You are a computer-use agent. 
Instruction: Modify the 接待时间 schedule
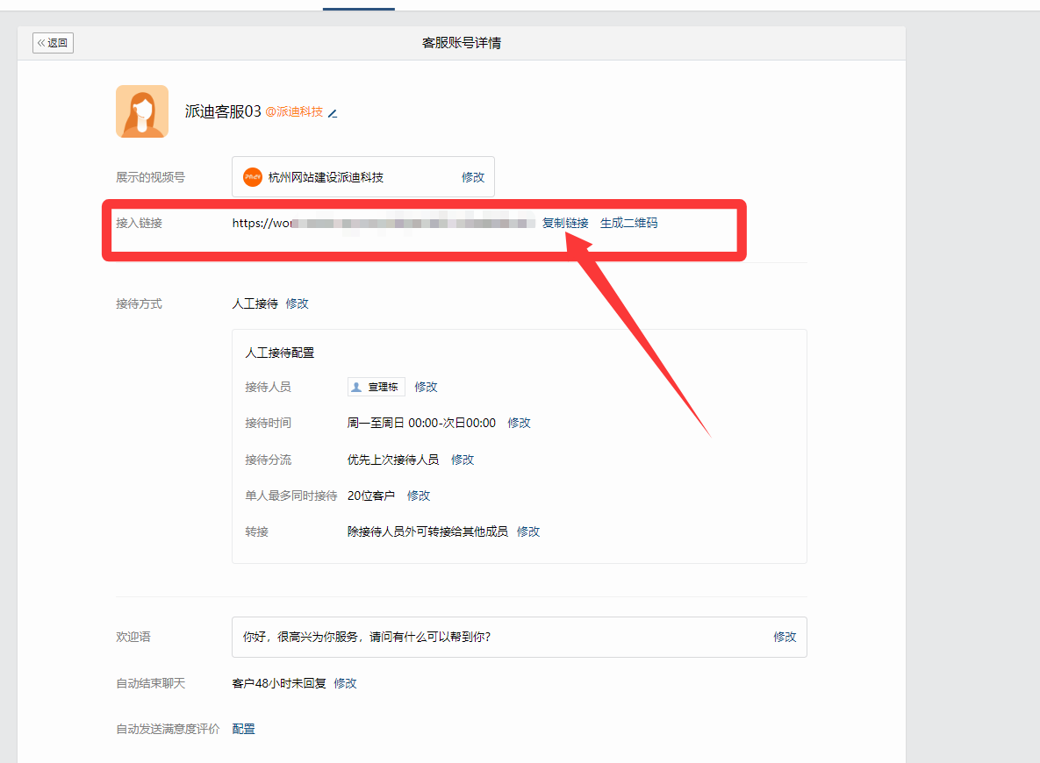(519, 423)
